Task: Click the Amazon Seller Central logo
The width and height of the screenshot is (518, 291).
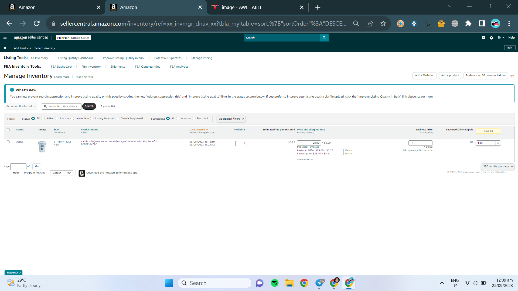Action: pos(31,38)
